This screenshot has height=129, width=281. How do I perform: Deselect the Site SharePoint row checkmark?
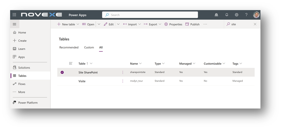62,72
